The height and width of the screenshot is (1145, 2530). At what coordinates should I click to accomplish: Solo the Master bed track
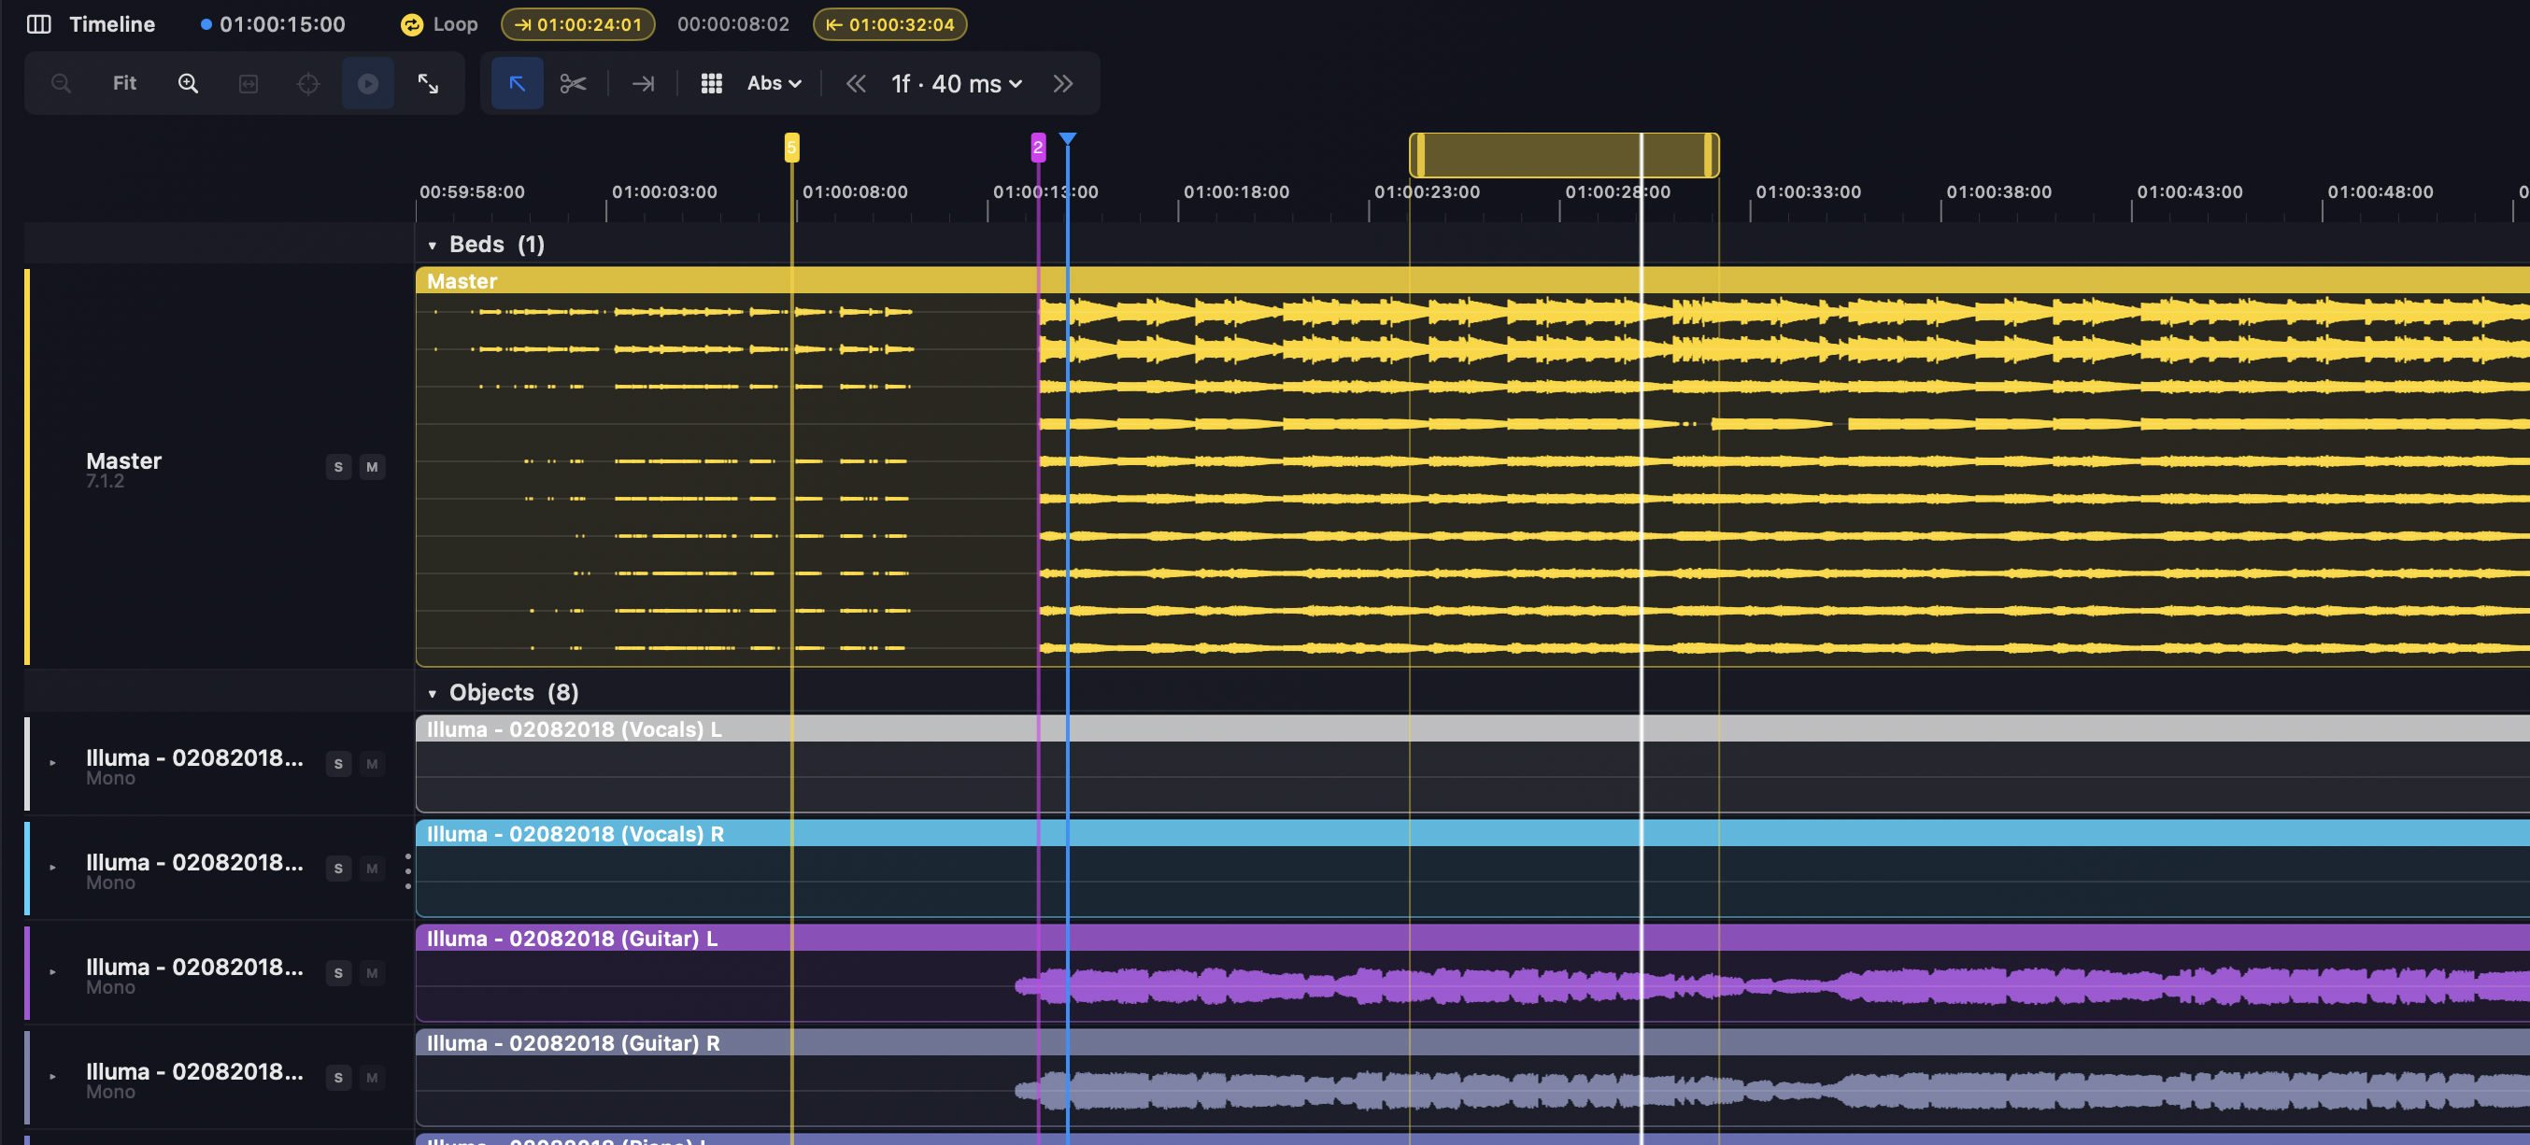click(x=339, y=467)
